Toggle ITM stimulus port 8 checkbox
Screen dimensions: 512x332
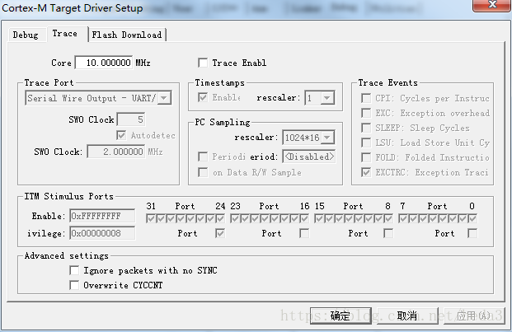click(x=388, y=218)
